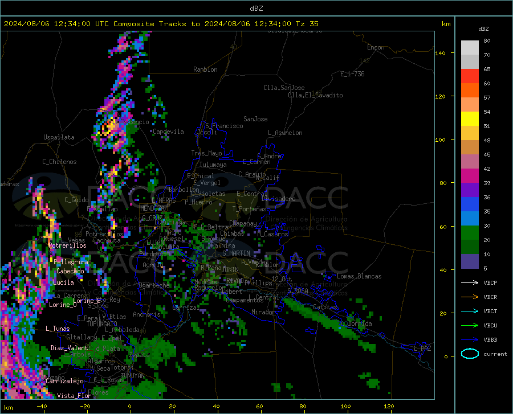Click the 'Pellegrina' place label
This screenshot has height=414, width=513.
click(71, 262)
